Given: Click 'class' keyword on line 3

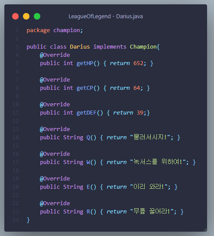Looking at the screenshot, I should coord(58,47).
